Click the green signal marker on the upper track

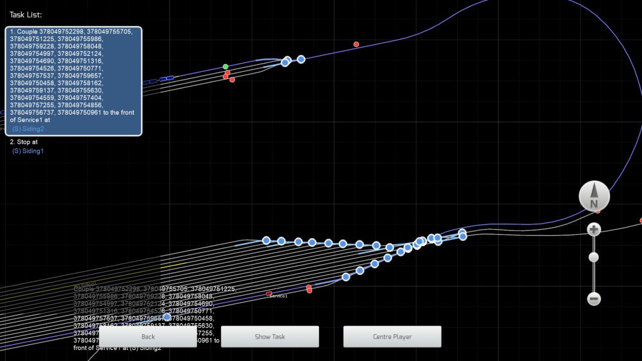225,67
